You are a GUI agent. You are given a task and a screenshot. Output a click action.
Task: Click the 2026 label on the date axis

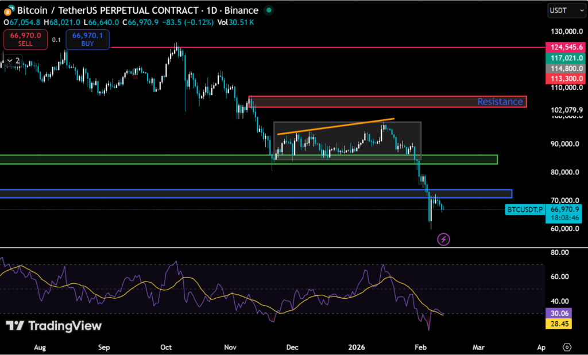357,347
